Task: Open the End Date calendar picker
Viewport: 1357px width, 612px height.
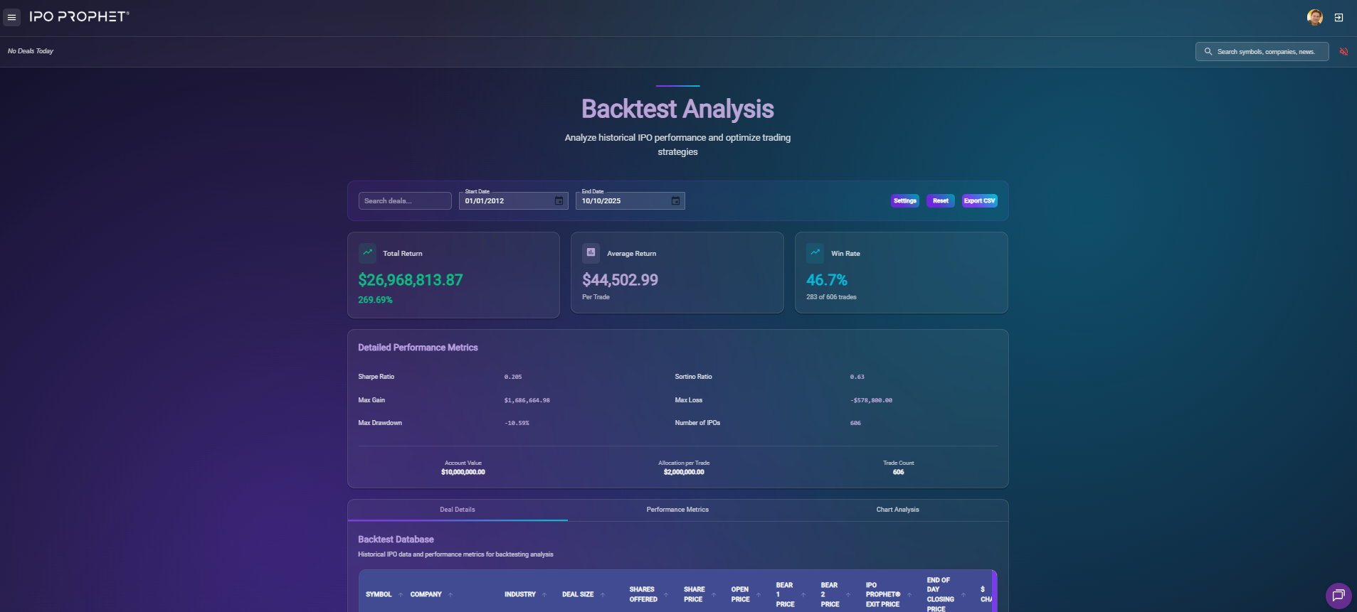Action: click(x=675, y=201)
